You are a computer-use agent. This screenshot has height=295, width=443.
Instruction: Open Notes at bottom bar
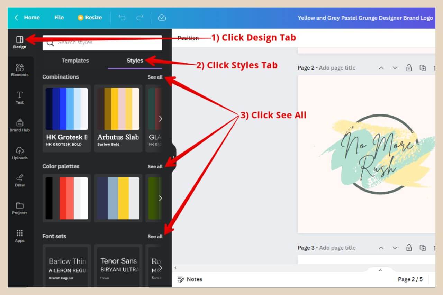point(190,279)
